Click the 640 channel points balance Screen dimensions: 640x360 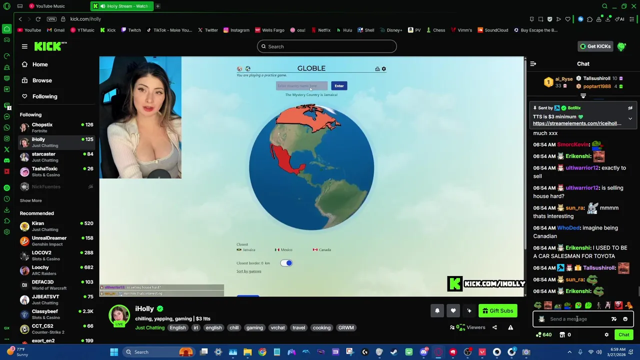tap(543, 335)
